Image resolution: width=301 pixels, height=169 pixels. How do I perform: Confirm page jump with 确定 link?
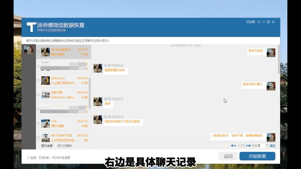coord(273,146)
